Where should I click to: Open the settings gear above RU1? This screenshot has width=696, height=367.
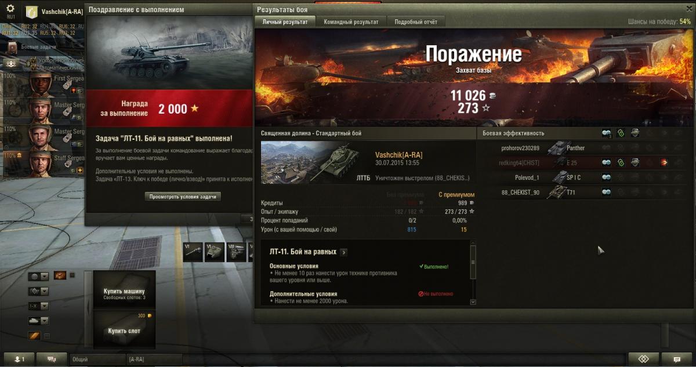tap(10, 9)
